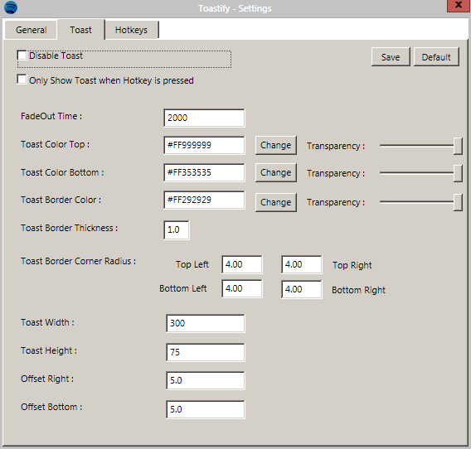Click the Toast Border Color hex field
The image size is (471, 449).
[204, 200]
